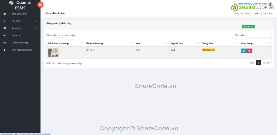Expand the Sự quản lý submenu chevron

pyautogui.click(x=36, y=28)
